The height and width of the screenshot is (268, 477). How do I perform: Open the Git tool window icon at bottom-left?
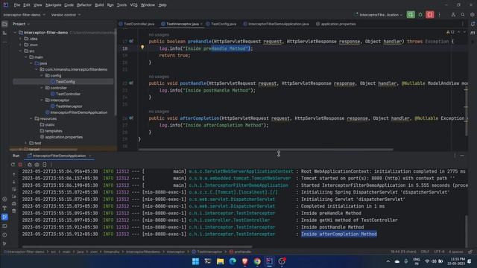coord(4,243)
